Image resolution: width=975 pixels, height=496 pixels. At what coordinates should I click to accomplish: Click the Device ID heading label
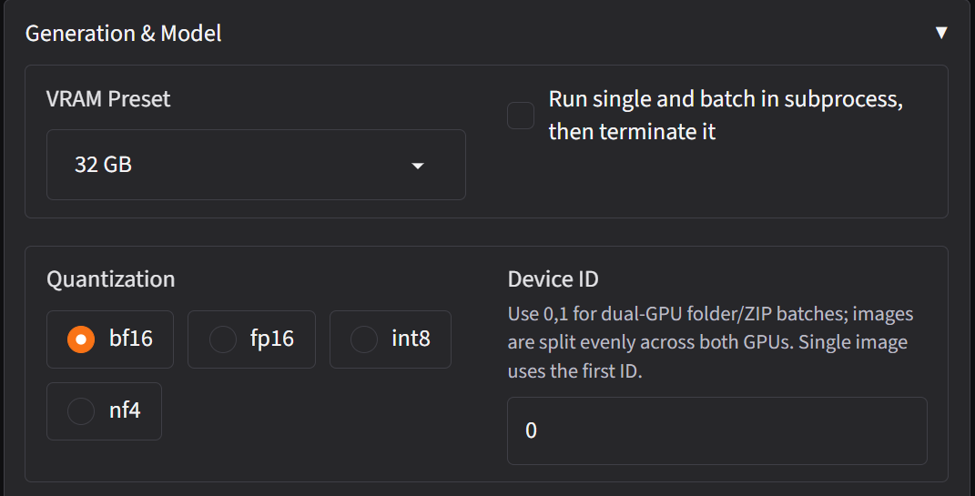pyautogui.click(x=553, y=279)
